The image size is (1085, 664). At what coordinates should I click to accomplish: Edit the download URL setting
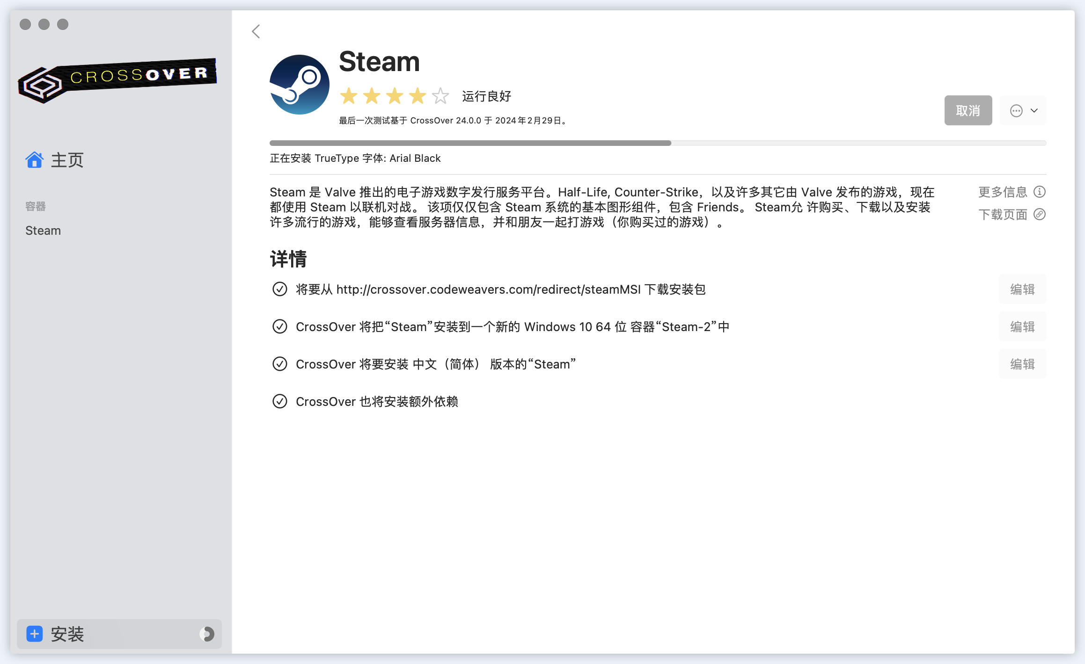click(1022, 289)
